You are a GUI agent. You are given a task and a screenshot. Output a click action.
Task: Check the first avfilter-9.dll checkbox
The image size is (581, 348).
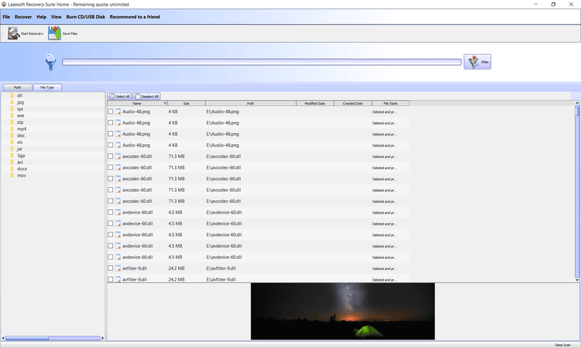[110, 268]
